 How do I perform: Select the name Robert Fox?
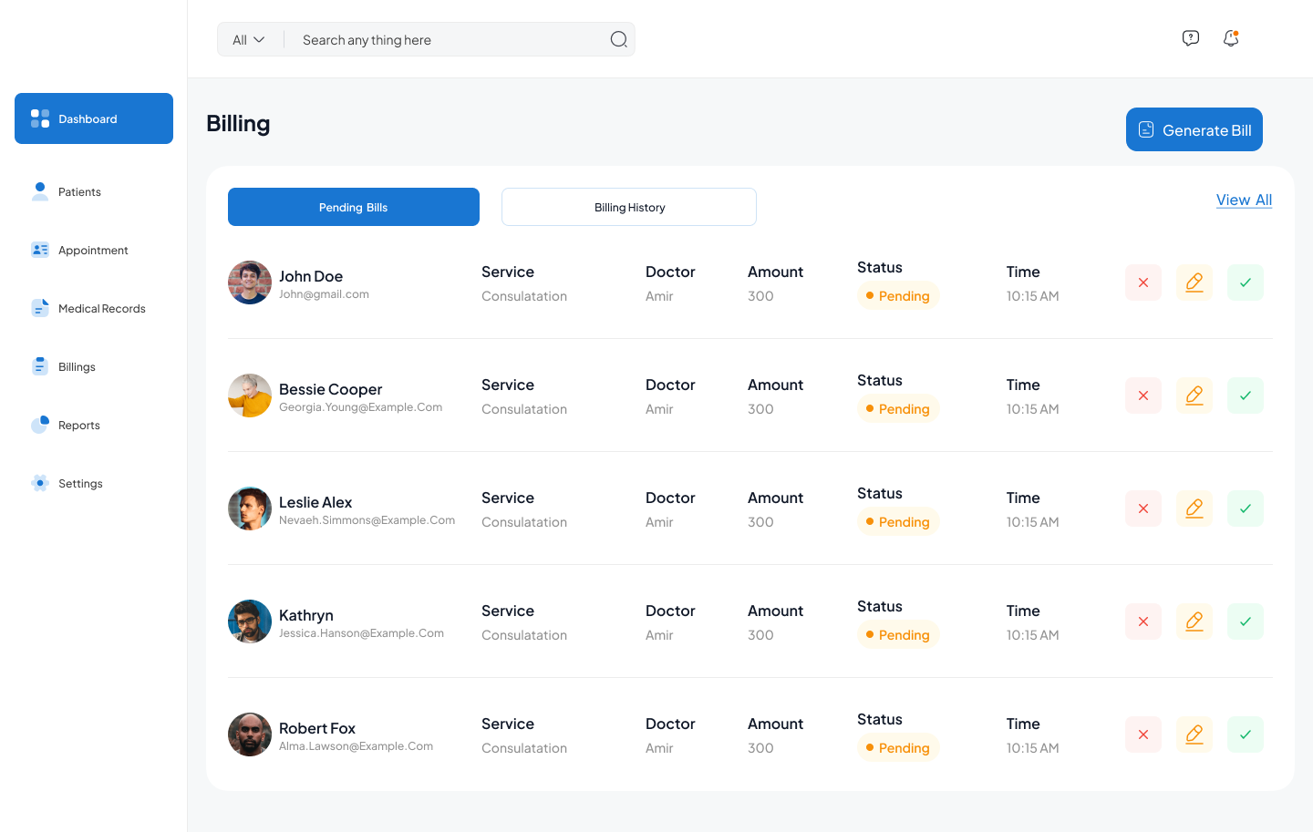[x=317, y=728]
